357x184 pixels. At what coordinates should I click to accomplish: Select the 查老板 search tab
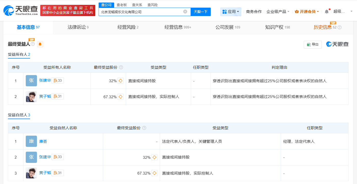pos(122,5)
